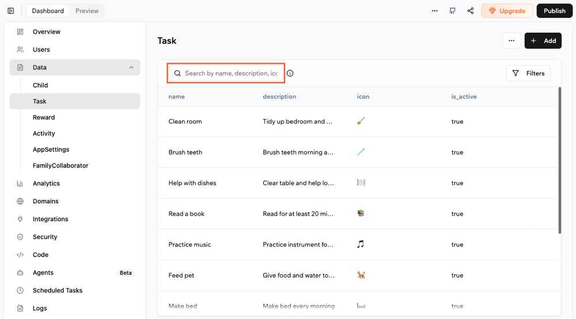Viewport: 576px width, 319px height.
Task: Click the task search input field
Action: [230, 74]
